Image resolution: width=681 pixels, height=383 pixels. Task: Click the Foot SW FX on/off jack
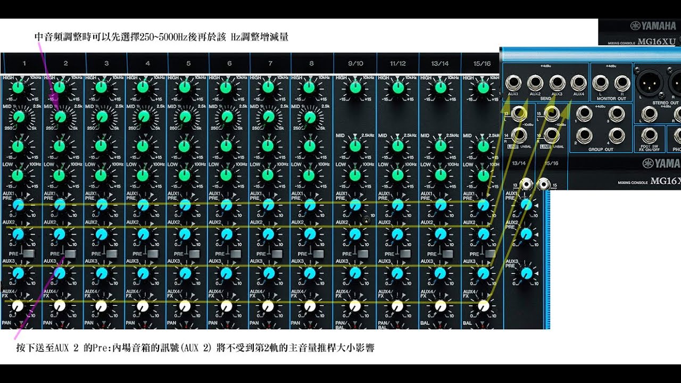coord(650,135)
